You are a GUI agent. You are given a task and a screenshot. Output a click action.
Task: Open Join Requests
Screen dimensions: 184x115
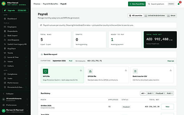(x=15, y=40)
